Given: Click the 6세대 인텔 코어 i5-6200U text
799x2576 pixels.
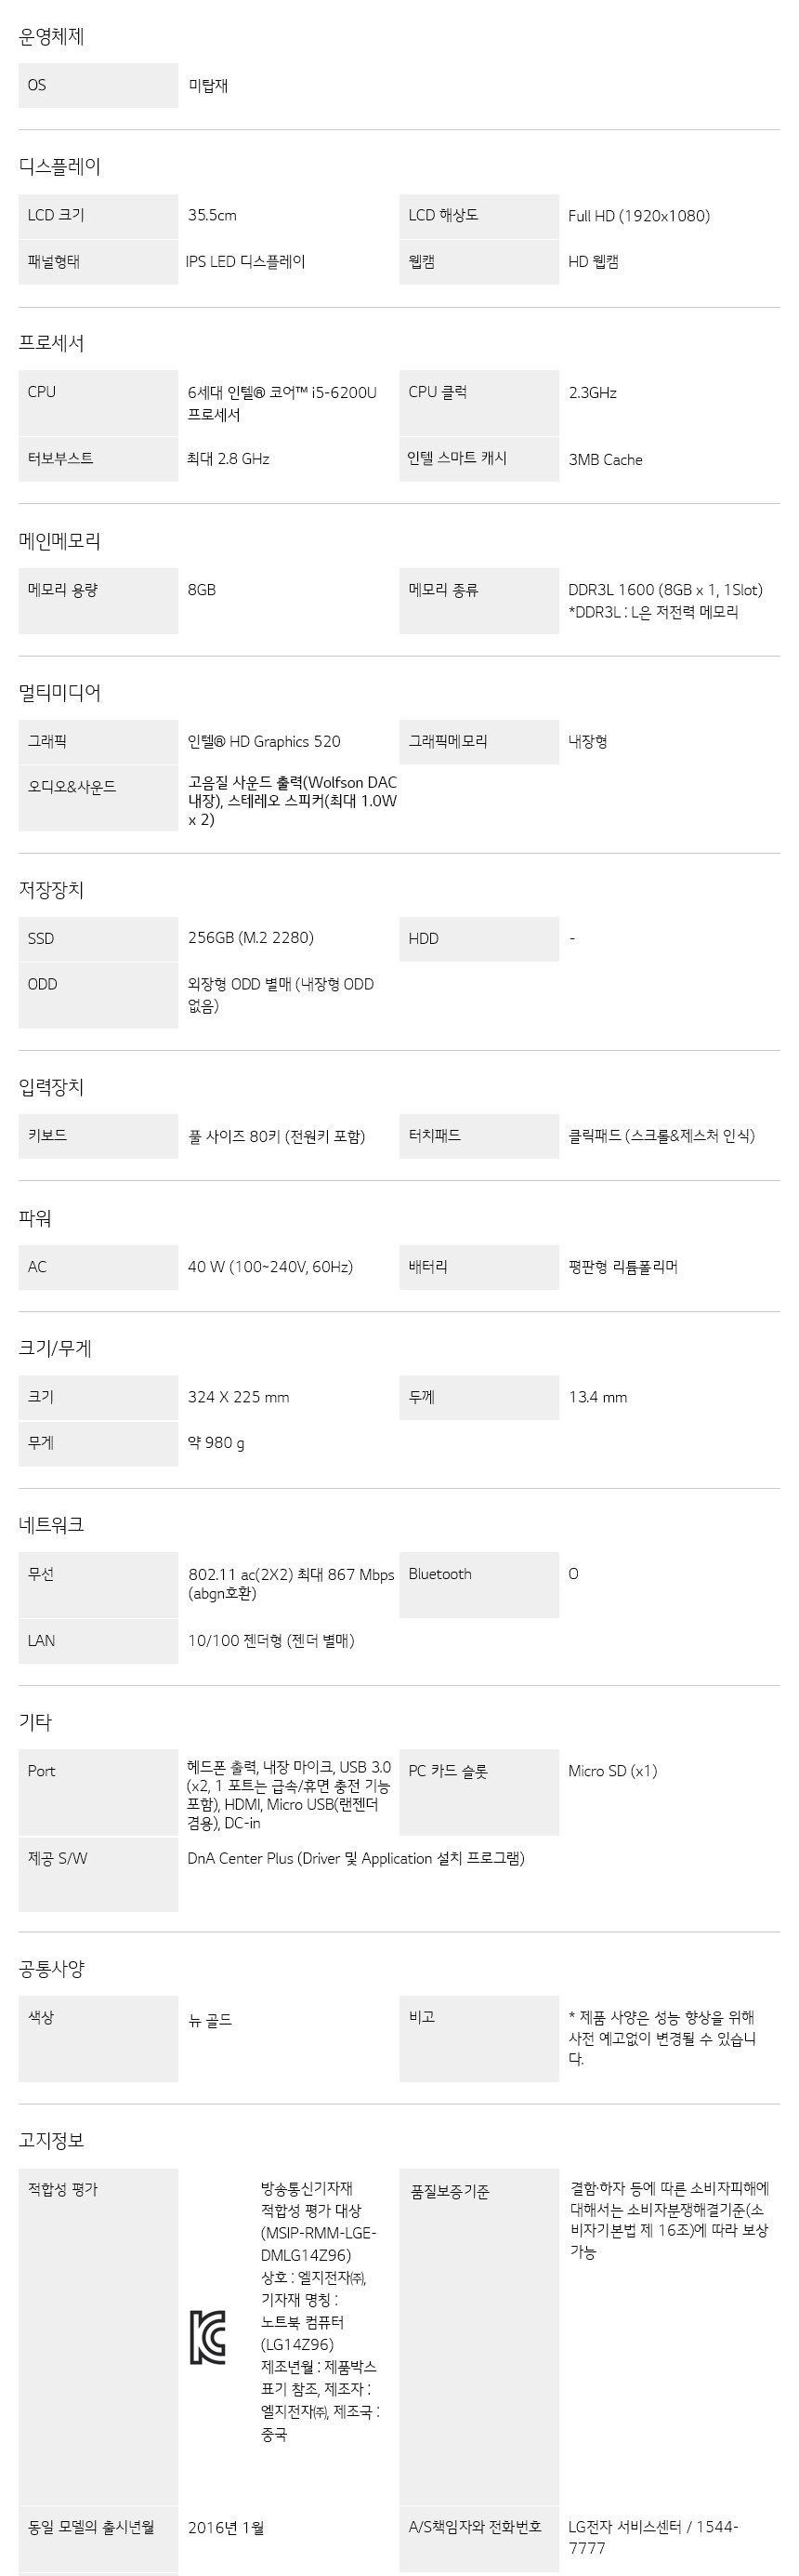Looking at the screenshot, I should (x=282, y=403).
